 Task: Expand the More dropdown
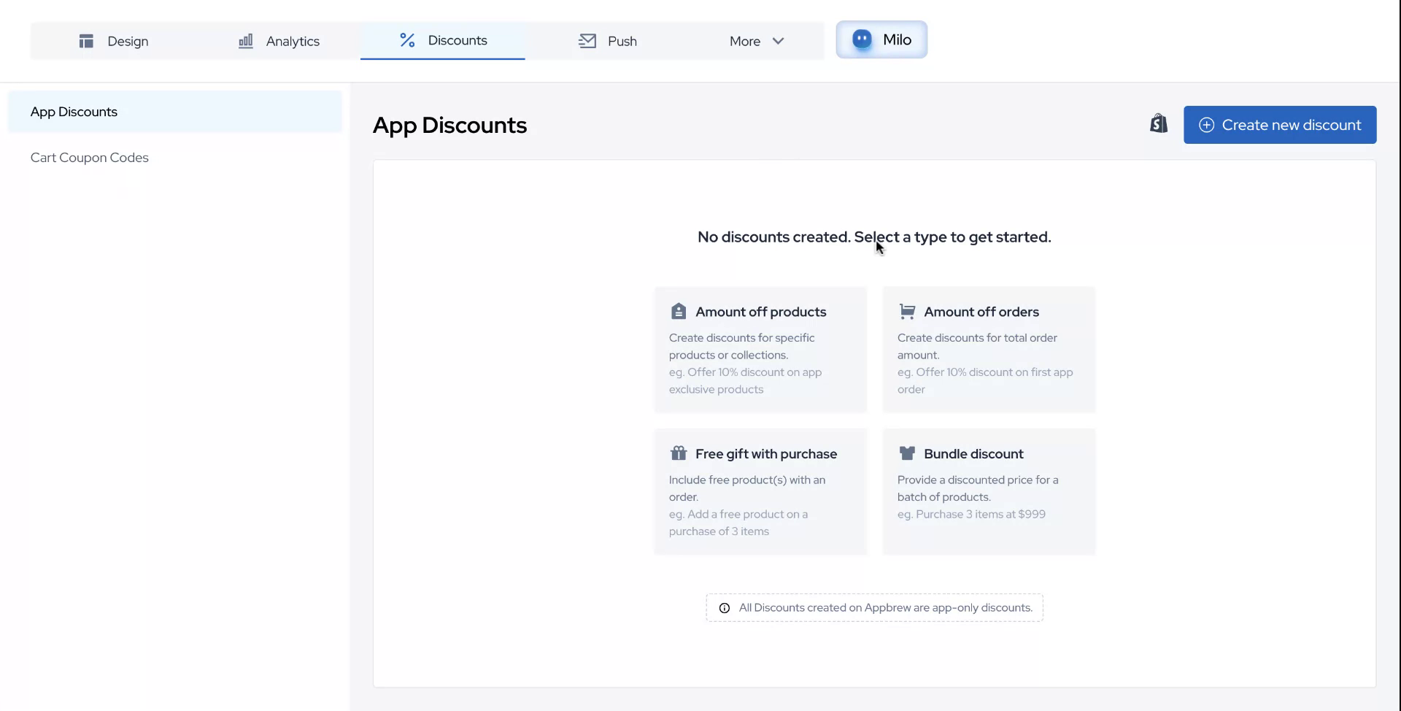pyautogui.click(x=756, y=41)
